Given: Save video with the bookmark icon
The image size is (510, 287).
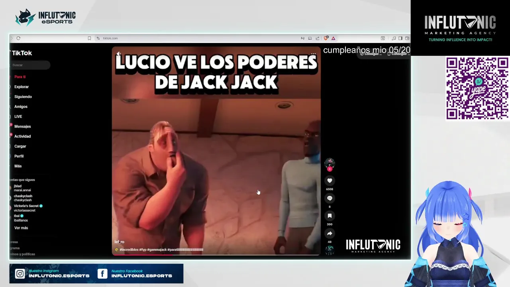Looking at the screenshot, I should pos(330,216).
